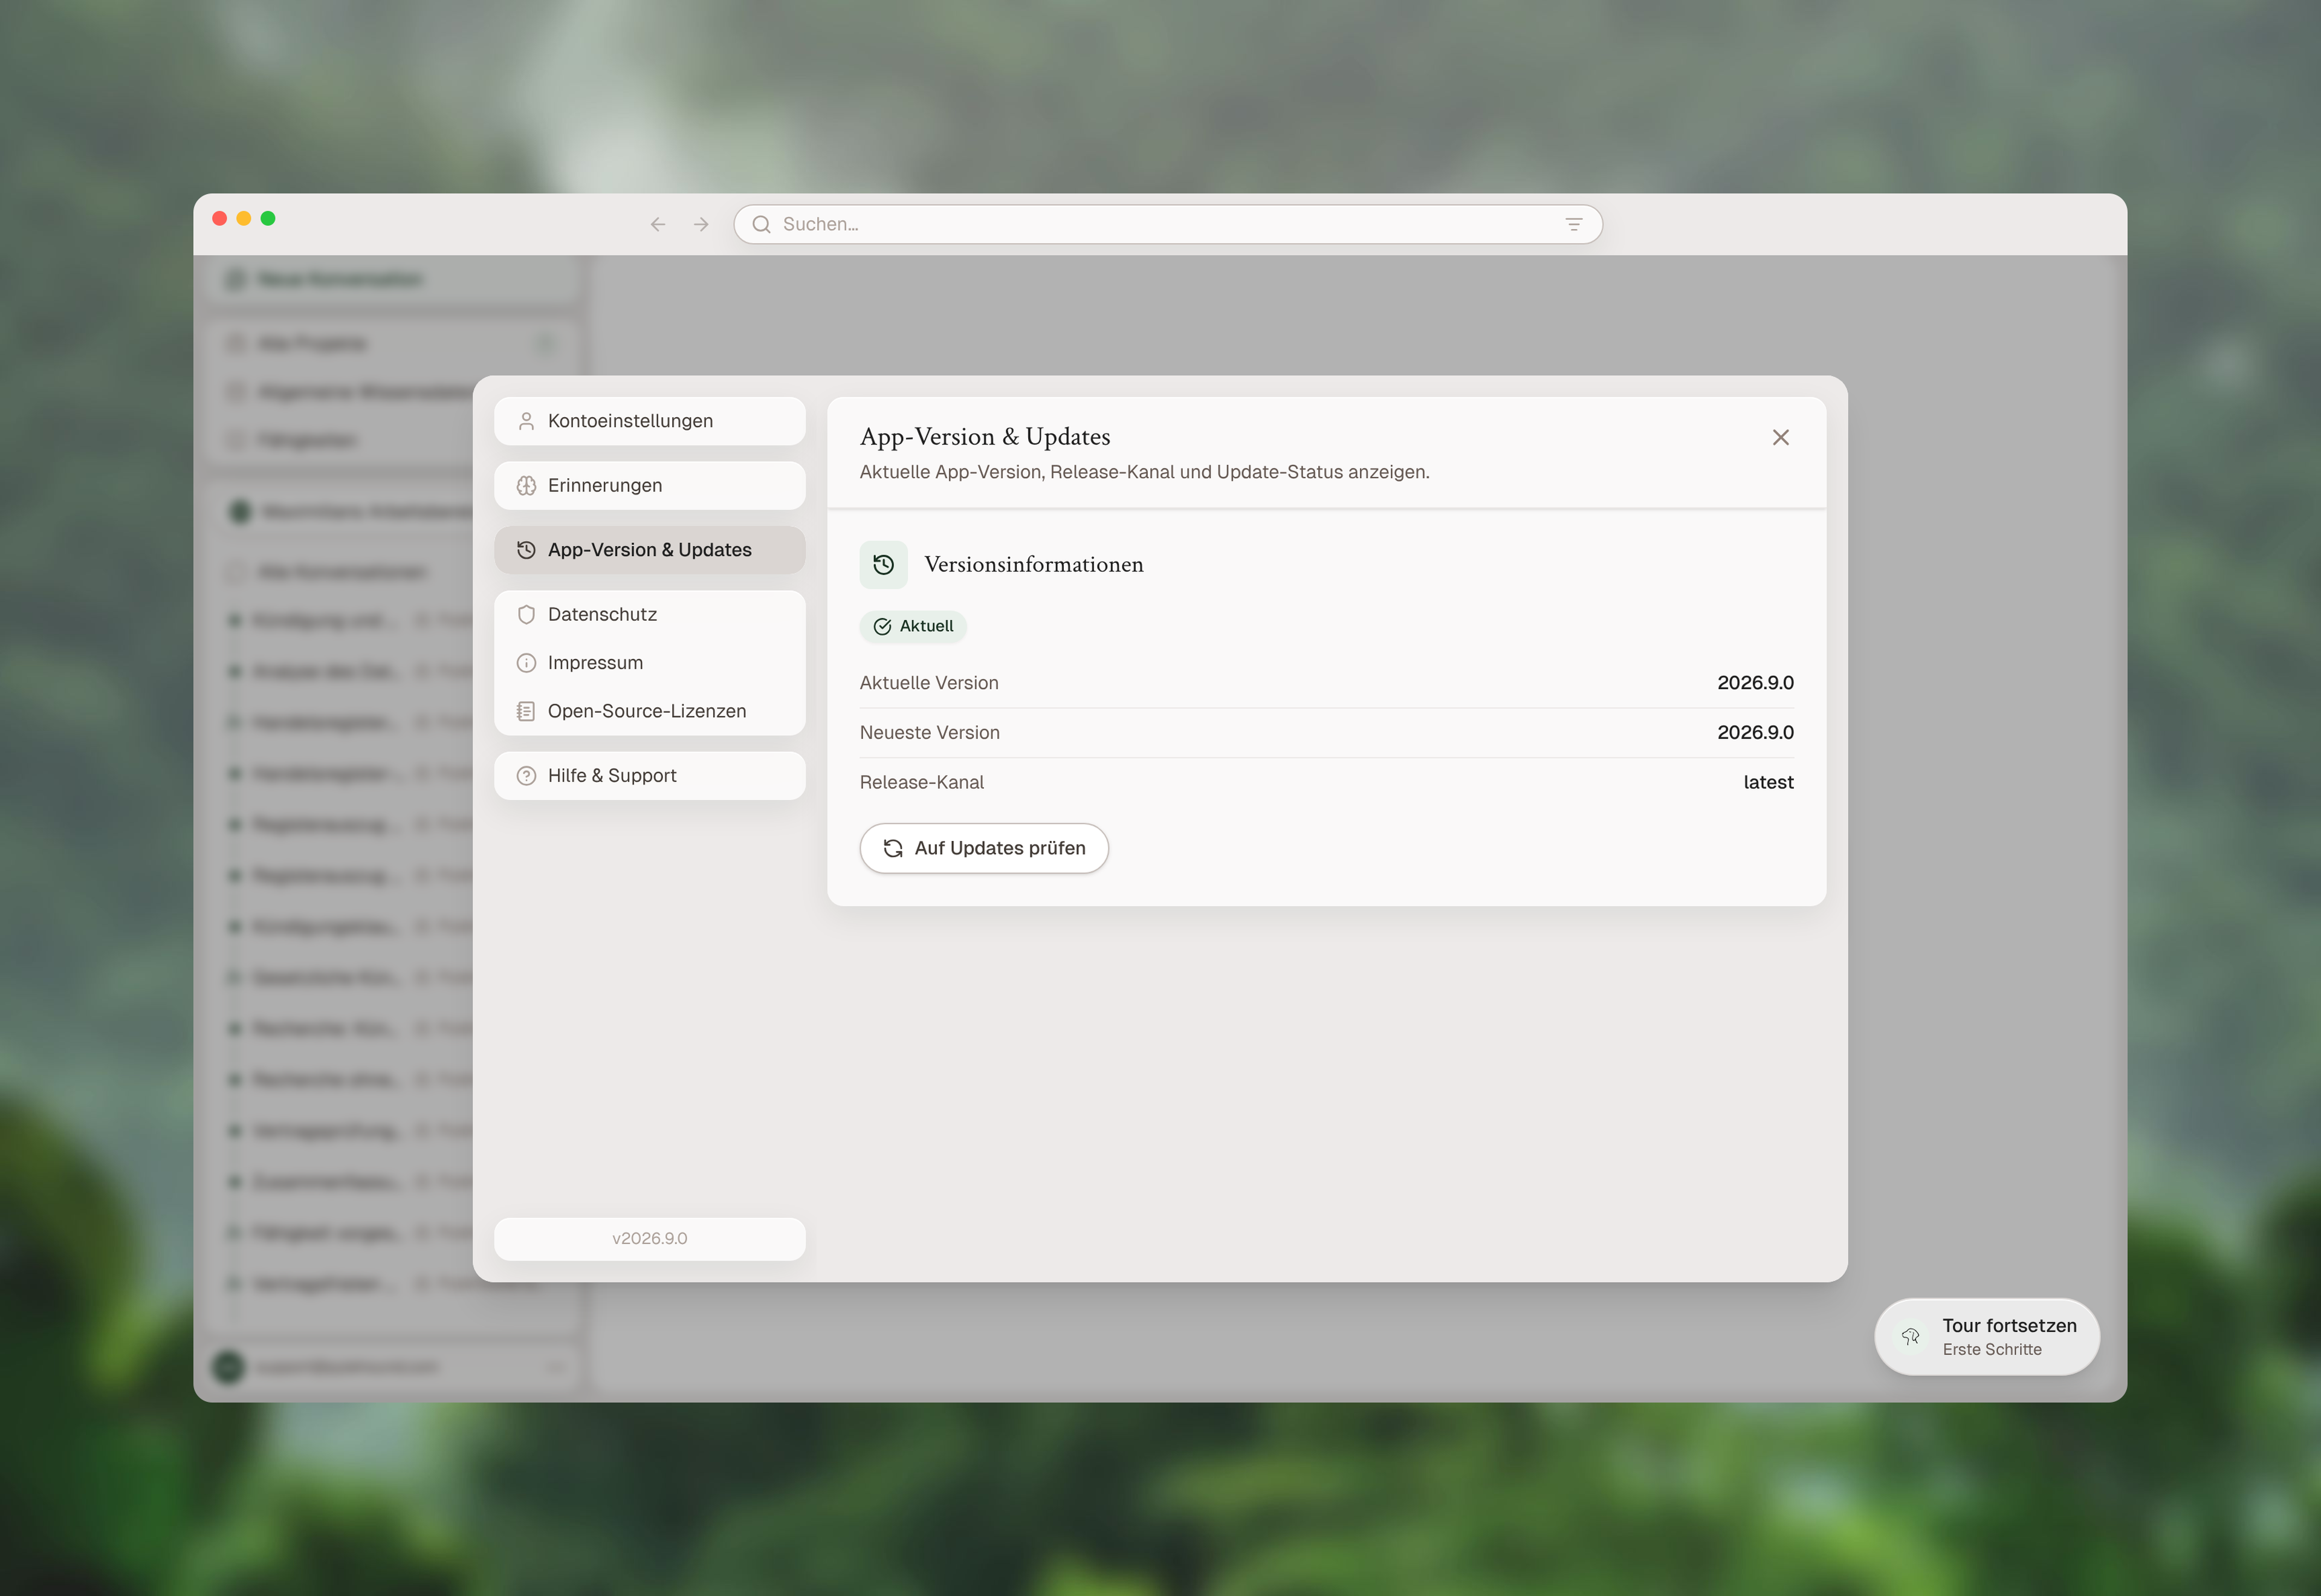
Task: Click info icon beside Impressum
Action: coord(526,663)
